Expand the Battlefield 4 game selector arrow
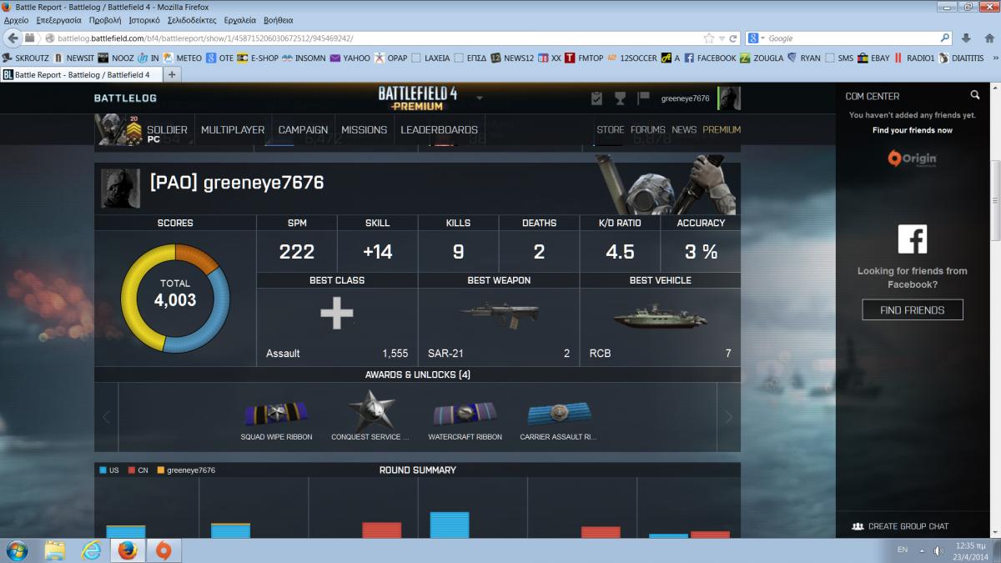1001x563 pixels. pyautogui.click(x=480, y=98)
